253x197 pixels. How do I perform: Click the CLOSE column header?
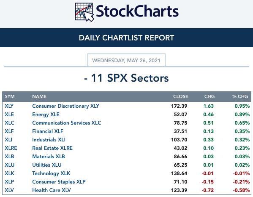[180, 96]
